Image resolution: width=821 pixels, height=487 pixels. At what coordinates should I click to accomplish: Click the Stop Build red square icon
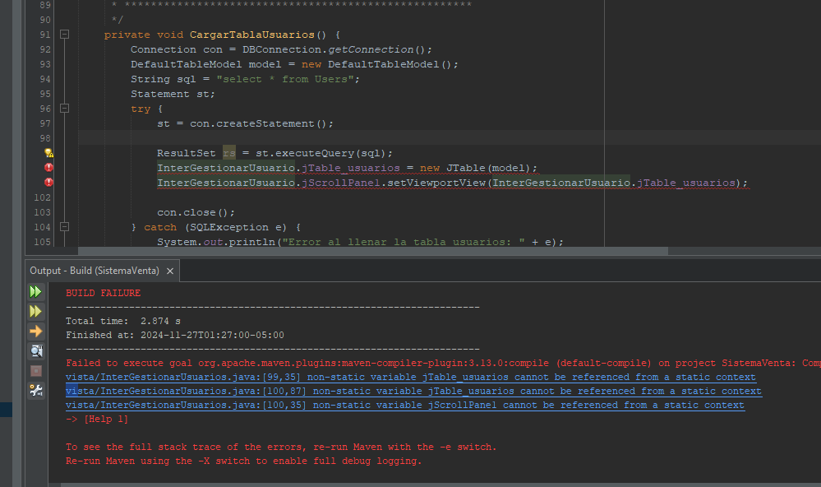click(x=35, y=370)
